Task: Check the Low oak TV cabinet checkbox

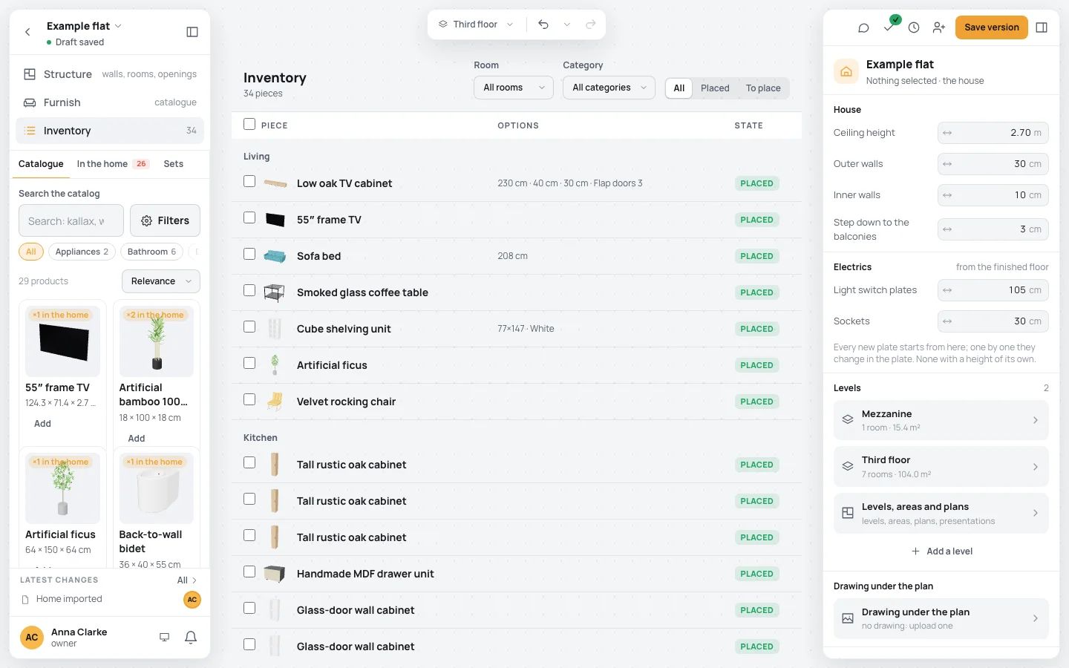Action: (x=249, y=182)
